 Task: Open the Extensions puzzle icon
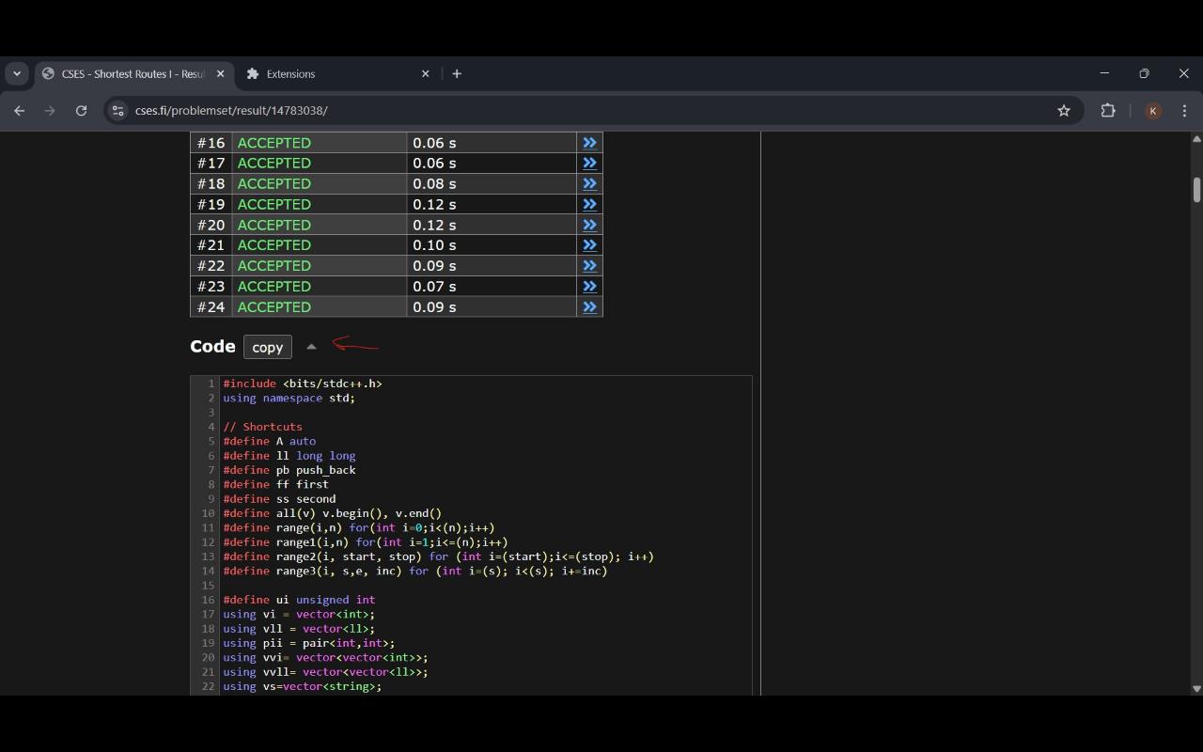(x=1108, y=111)
